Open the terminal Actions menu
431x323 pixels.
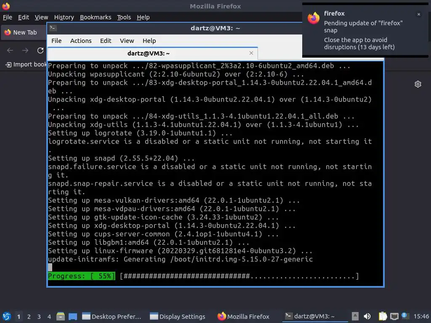[81, 41]
